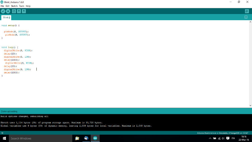The height and width of the screenshot is (142, 252).
Task: Click the 'digitalWrite(9, LOW);' line
Action: coord(17,69)
